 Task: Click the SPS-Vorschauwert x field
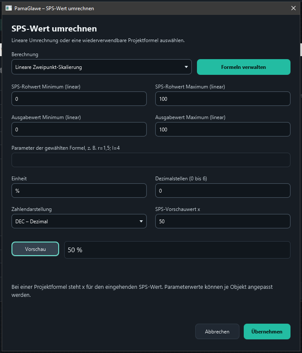(x=223, y=221)
